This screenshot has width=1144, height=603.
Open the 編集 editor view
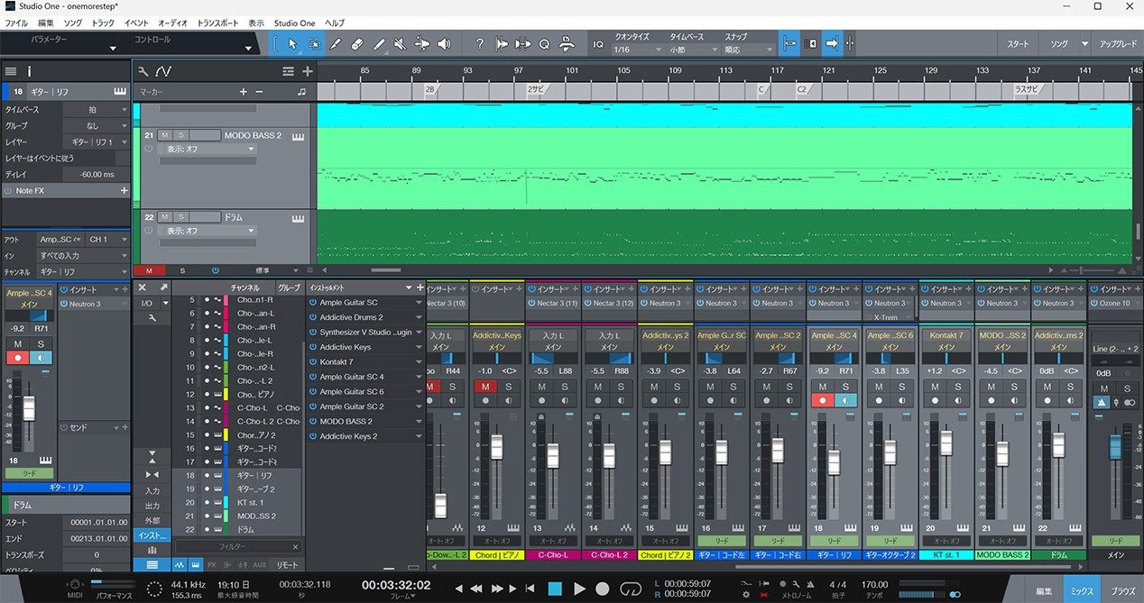tap(1044, 590)
